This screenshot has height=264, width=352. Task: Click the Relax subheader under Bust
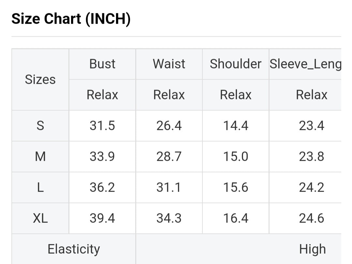[102, 95]
